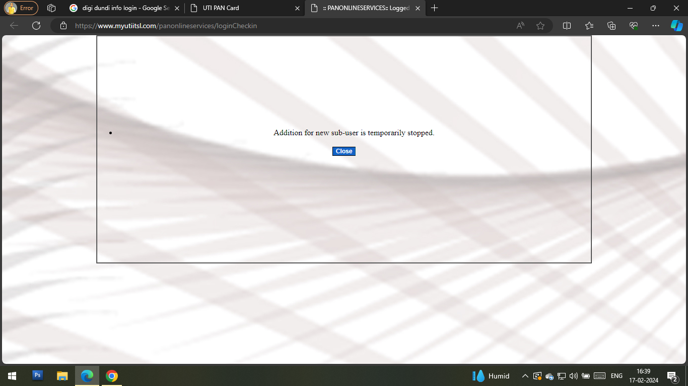The height and width of the screenshot is (386, 688).
Task: Close the UTI PAN Card tab
Action: pos(297,8)
